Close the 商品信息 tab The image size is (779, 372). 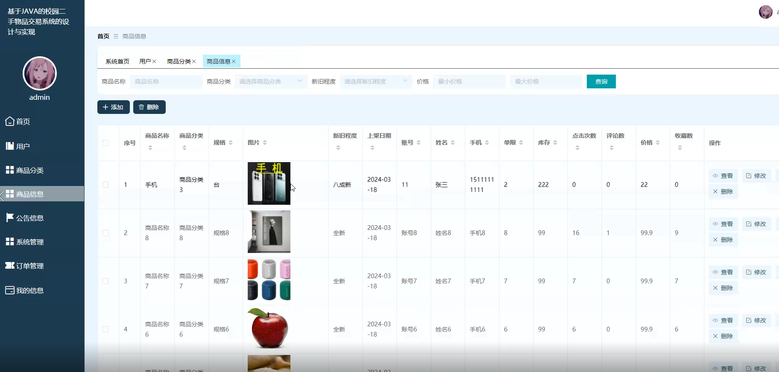(234, 61)
